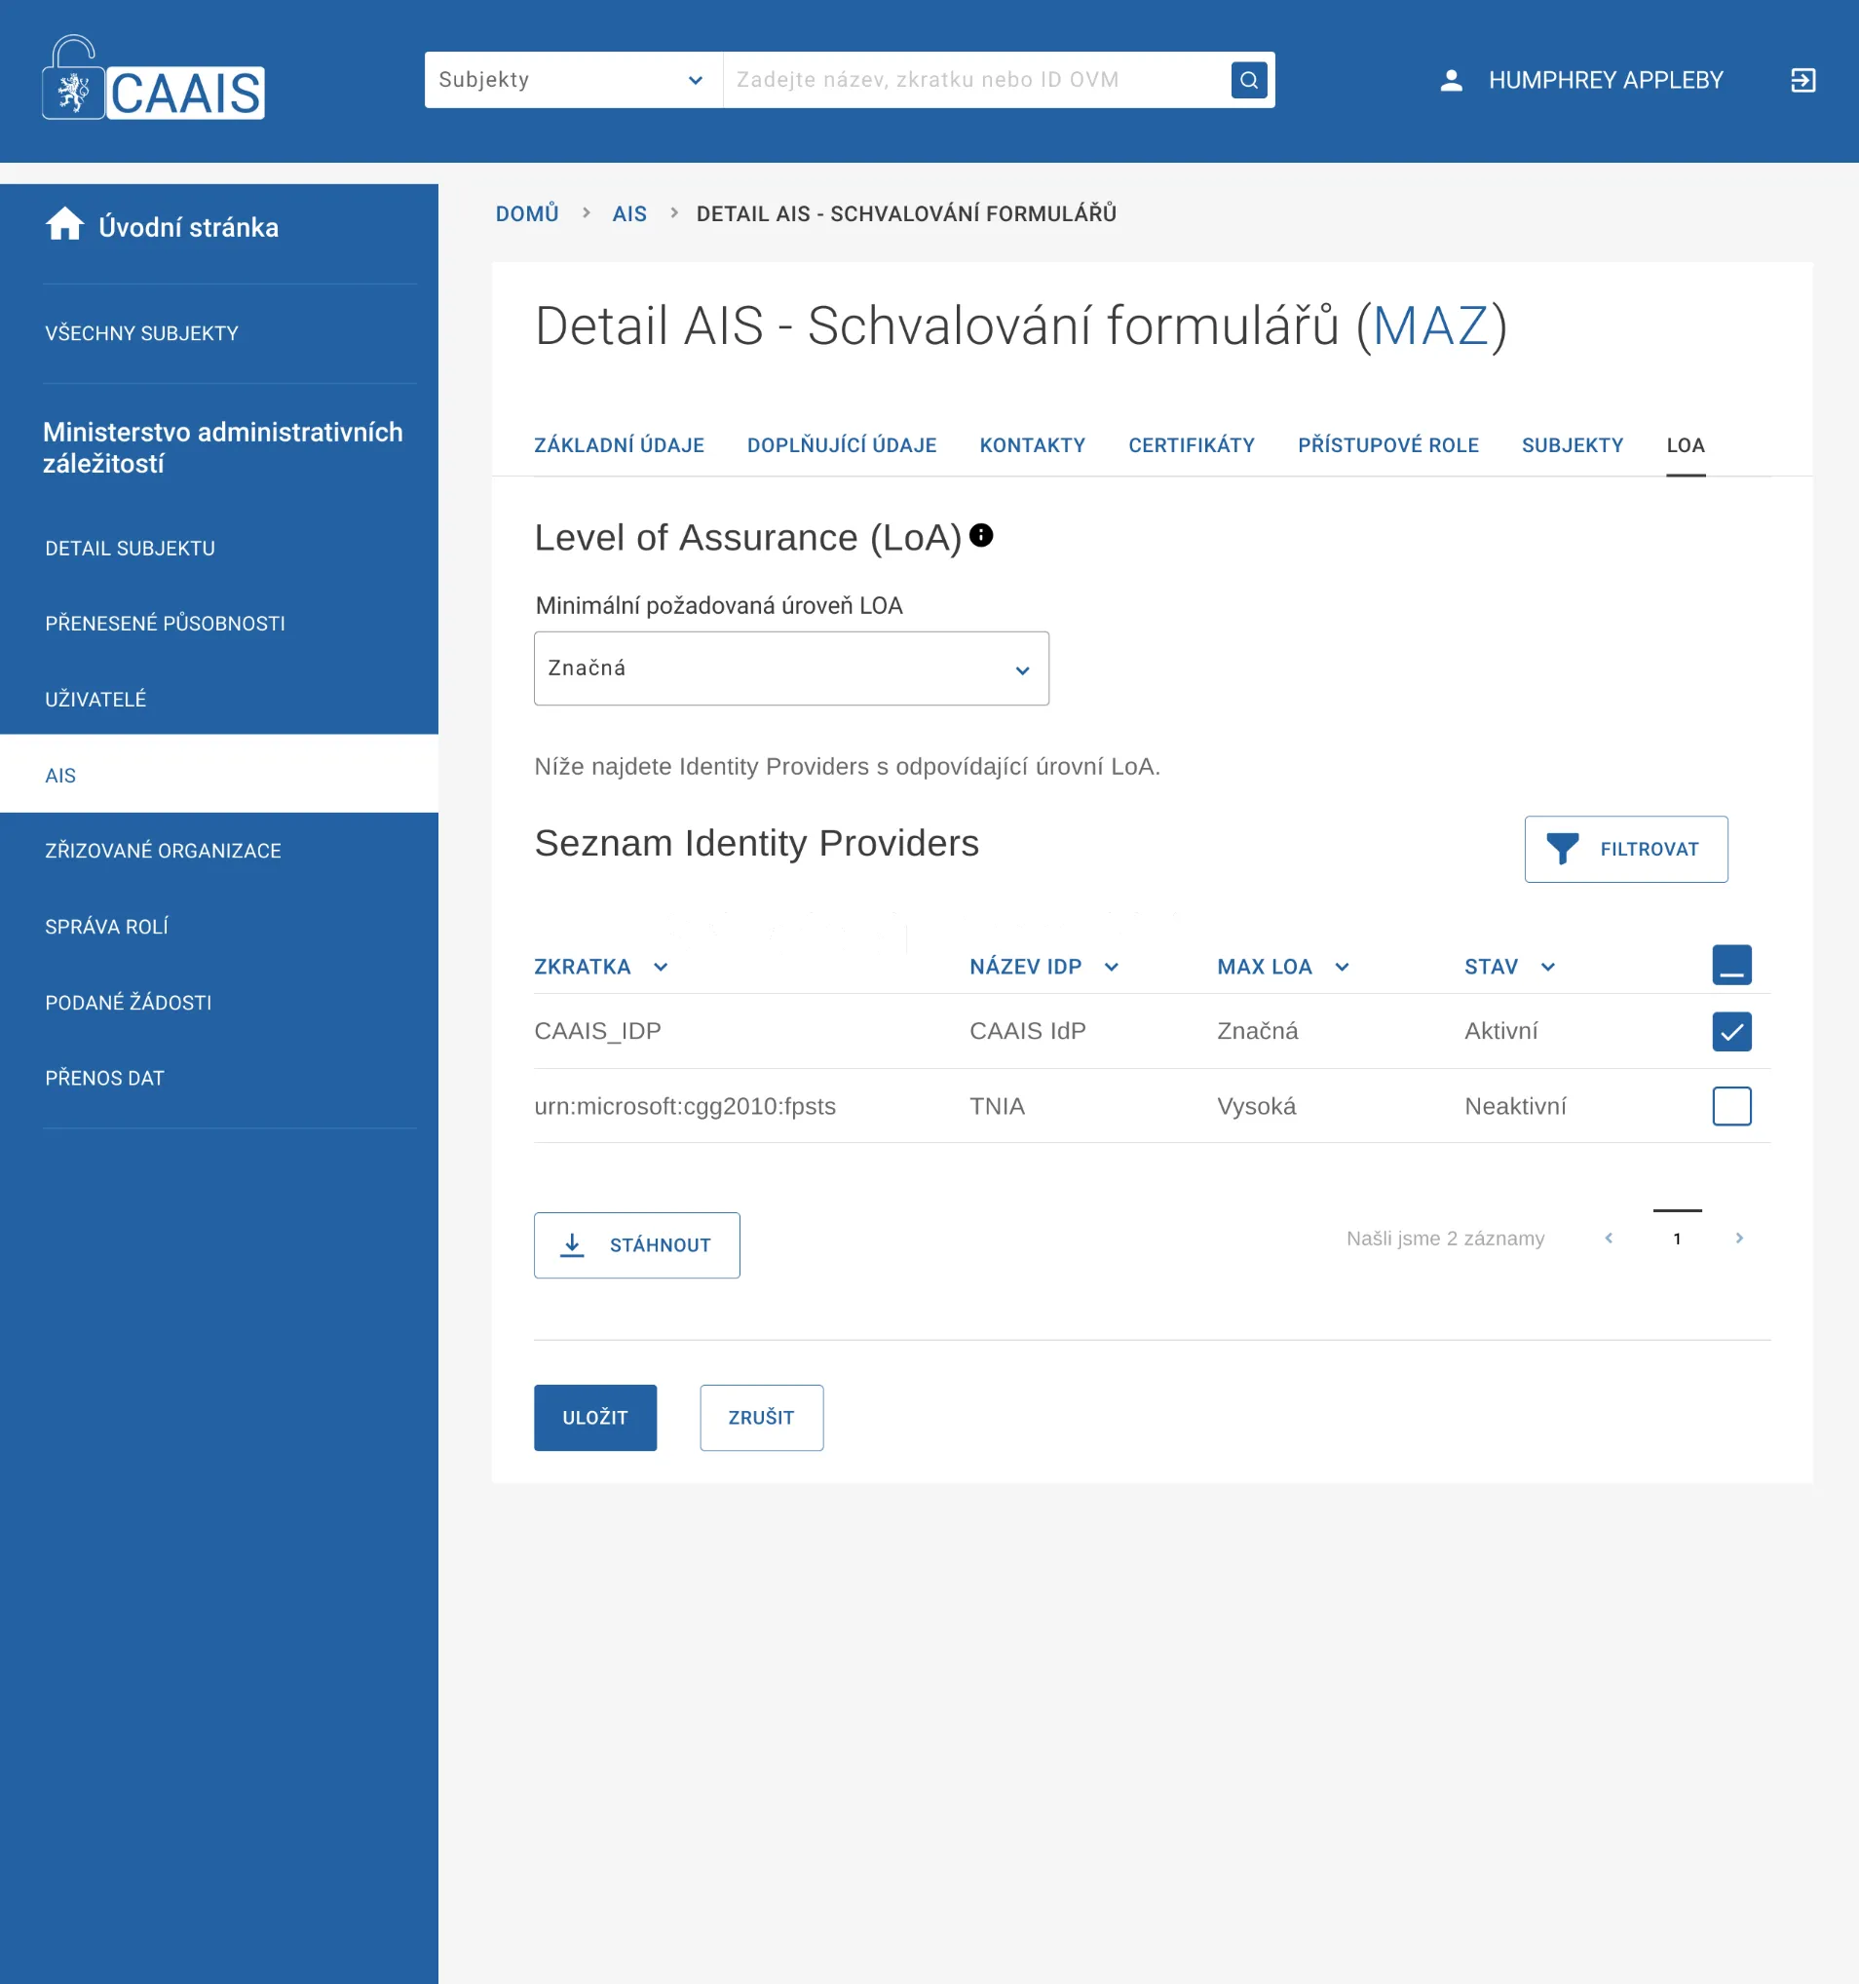
Task: Uncheck the CAAIS_IDP row checkbox
Action: click(x=1731, y=1031)
